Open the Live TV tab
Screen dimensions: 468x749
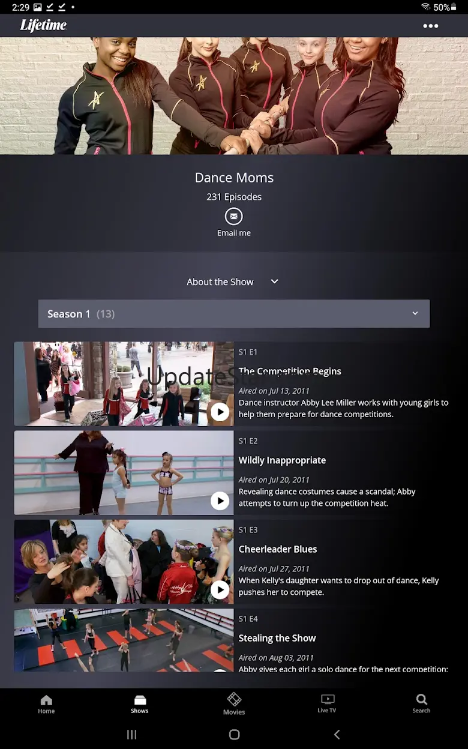click(x=327, y=704)
